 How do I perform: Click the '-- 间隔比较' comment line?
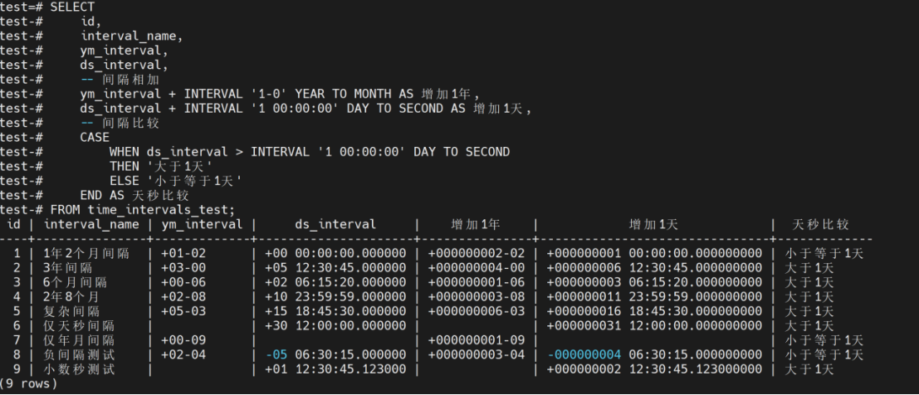coord(120,123)
